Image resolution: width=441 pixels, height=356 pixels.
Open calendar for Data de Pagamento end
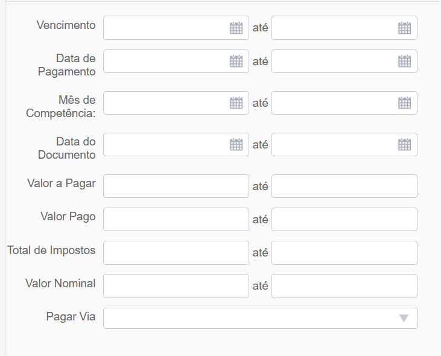click(404, 62)
